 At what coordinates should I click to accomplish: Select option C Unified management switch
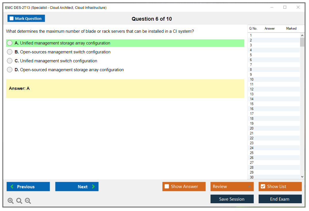(10, 61)
